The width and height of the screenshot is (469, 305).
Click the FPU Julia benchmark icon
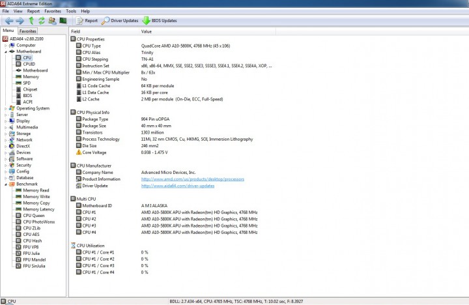click(18, 254)
